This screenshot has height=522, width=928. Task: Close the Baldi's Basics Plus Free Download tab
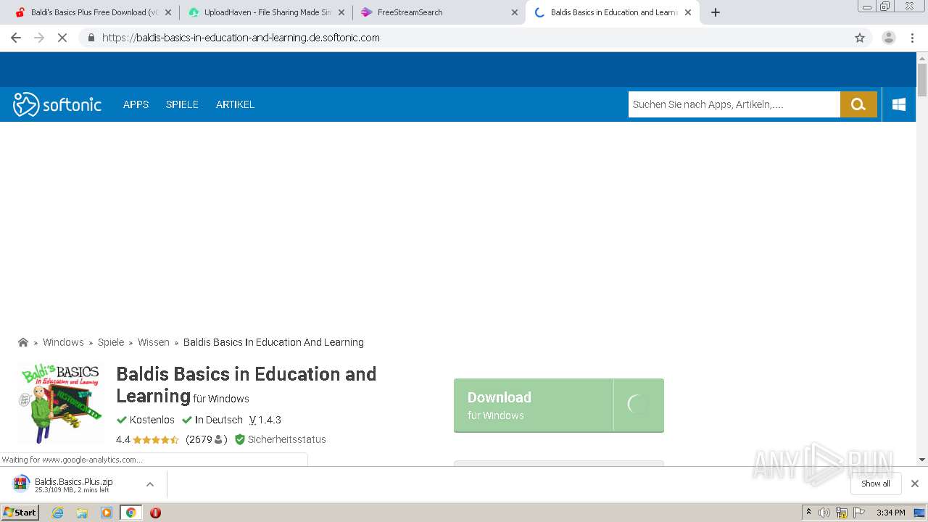(168, 12)
